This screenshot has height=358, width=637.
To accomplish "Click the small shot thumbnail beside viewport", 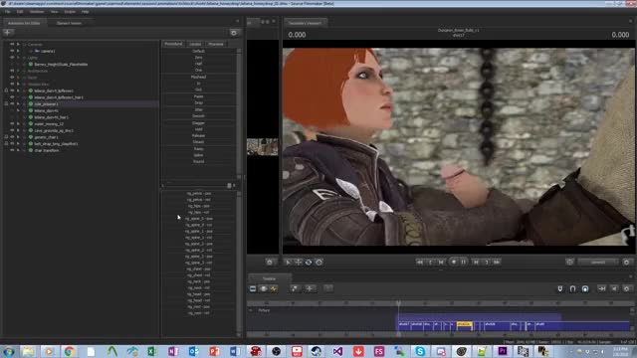I will [x=263, y=146].
